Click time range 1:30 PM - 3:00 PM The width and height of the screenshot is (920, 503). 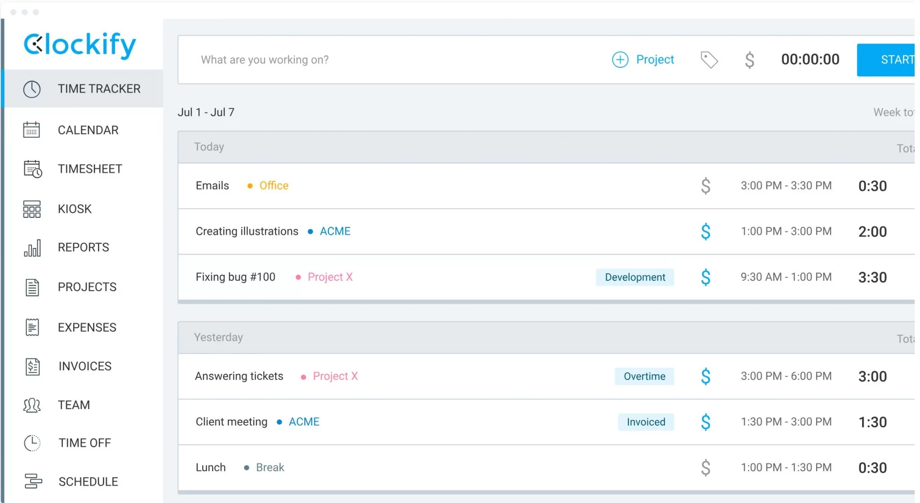point(786,422)
